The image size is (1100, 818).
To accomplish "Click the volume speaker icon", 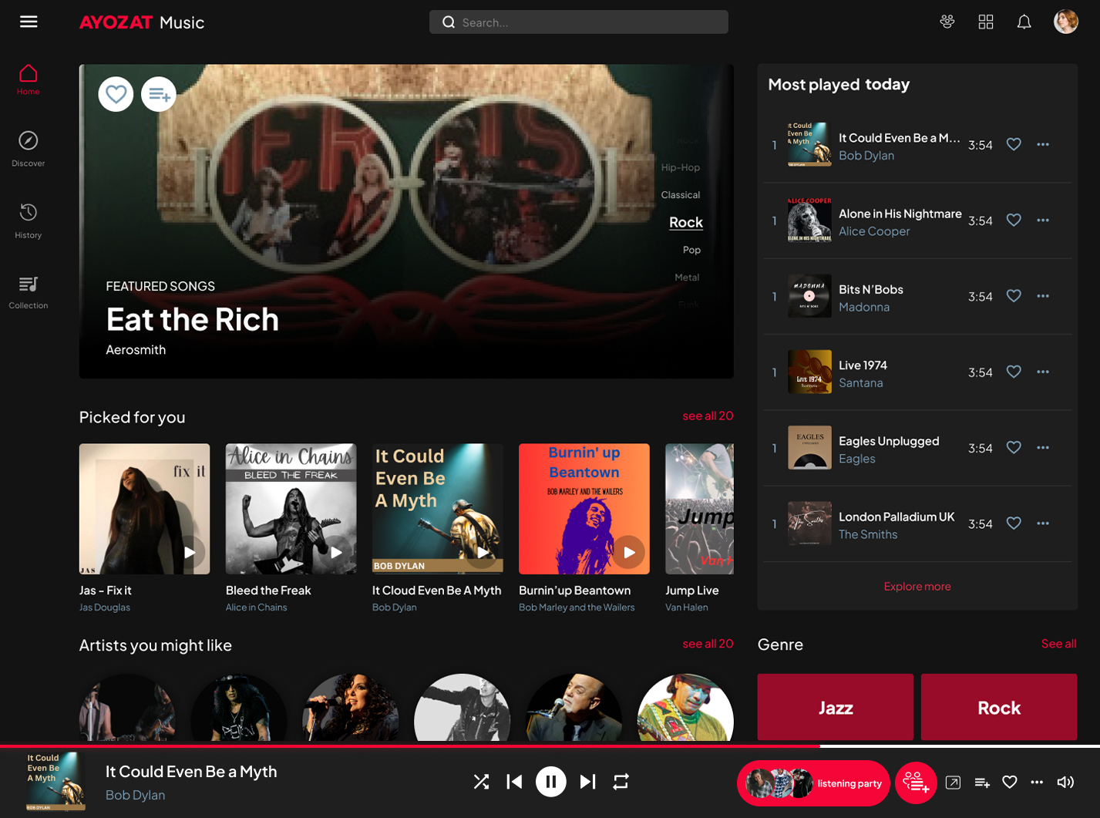I will coord(1065,782).
